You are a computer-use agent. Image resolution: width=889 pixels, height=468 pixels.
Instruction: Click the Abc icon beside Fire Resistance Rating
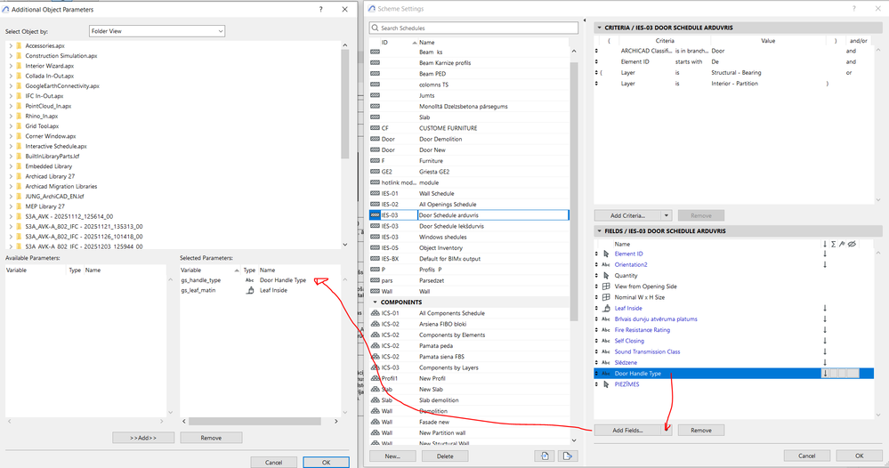pos(606,330)
